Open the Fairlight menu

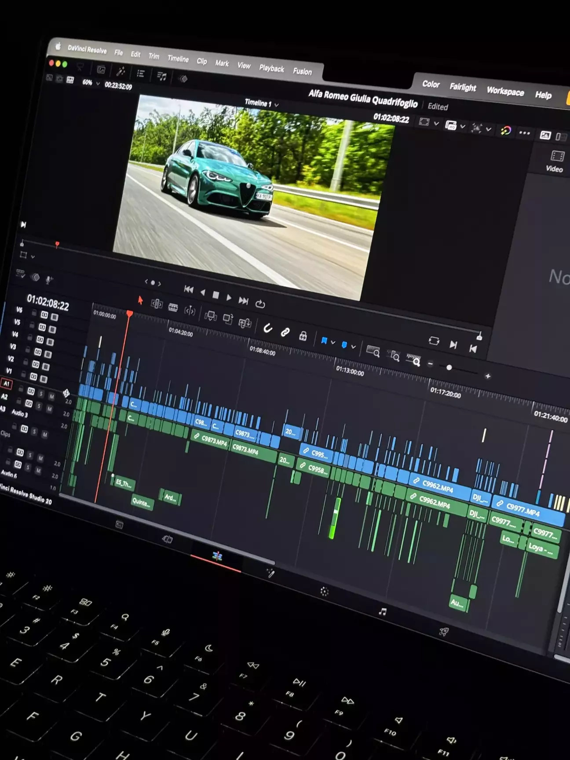[x=463, y=87]
